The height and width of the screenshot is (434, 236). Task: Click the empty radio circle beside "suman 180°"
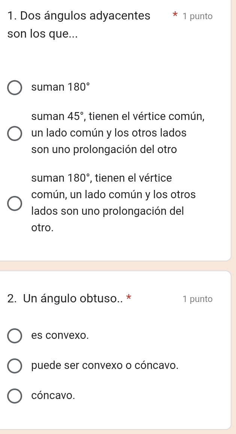(x=14, y=87)
